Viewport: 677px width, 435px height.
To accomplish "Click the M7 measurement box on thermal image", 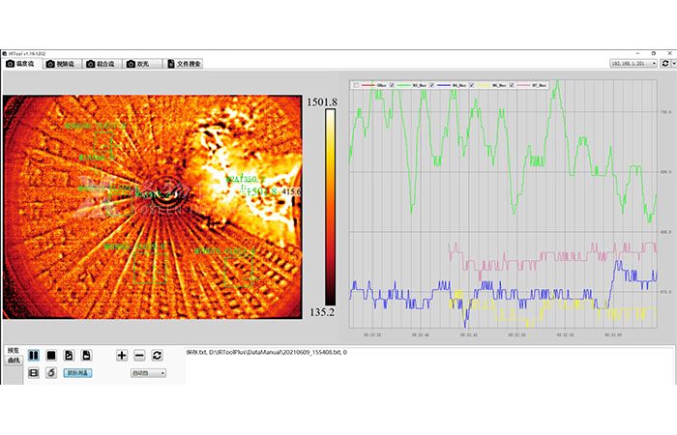I will 238,272.
